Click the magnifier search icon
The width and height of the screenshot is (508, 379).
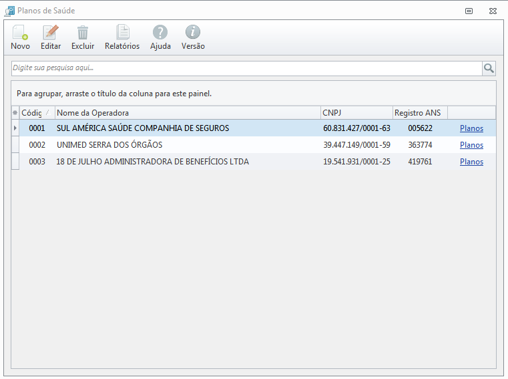point(489,68)
